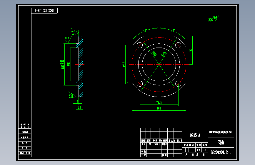
Task: Click the 工艺 row label
Action: pyautogui.click(x=144, y=155)
